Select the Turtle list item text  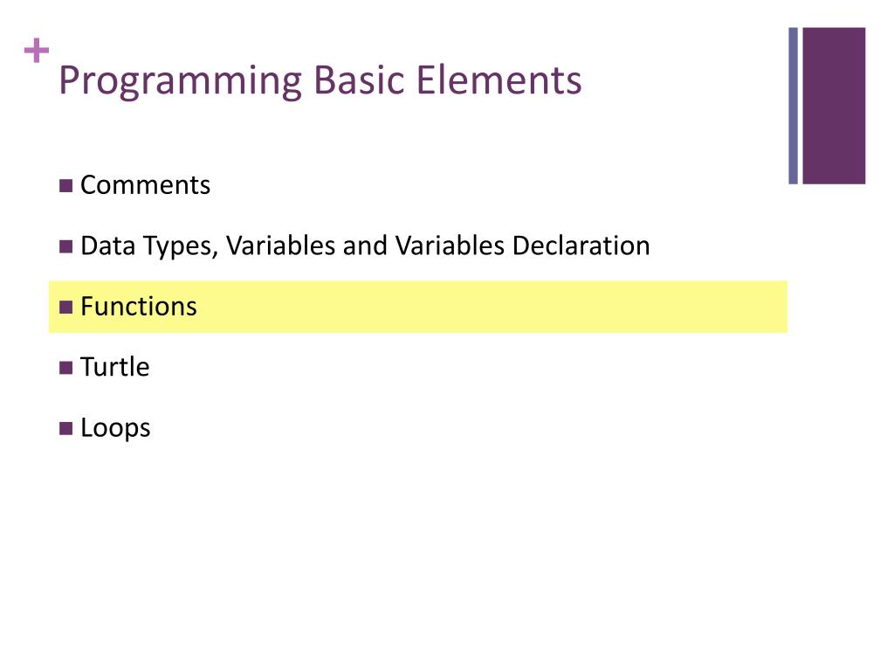(x=114, y=367)
